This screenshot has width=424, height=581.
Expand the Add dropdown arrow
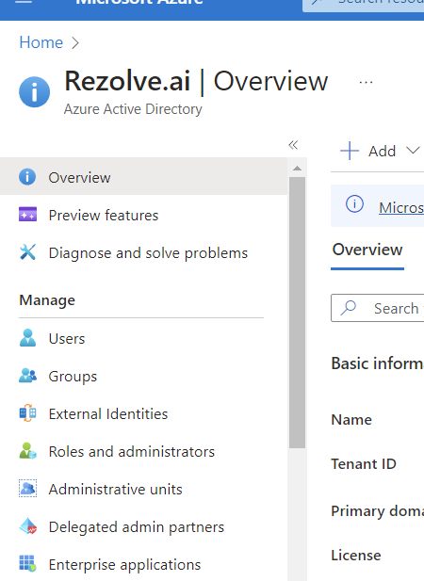tap(413, 151)
